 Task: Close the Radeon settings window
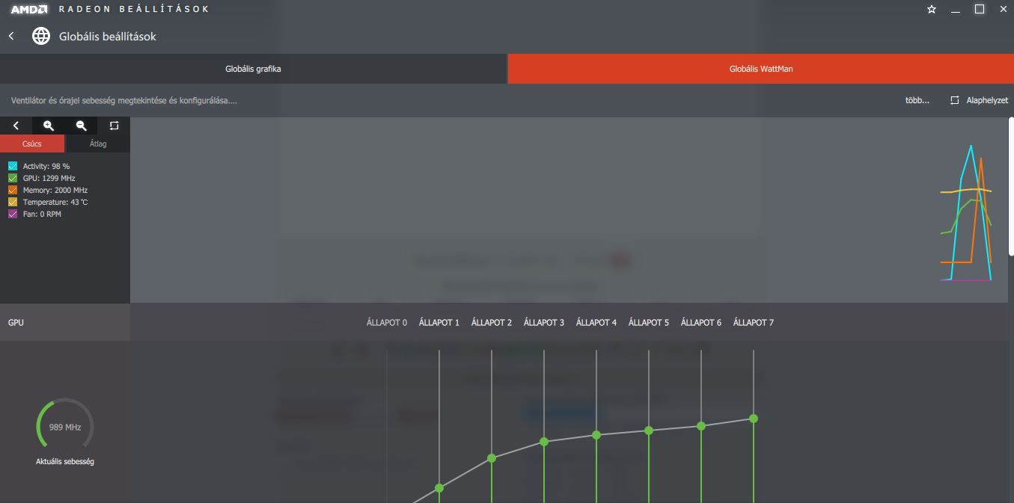pos(1003,10)
